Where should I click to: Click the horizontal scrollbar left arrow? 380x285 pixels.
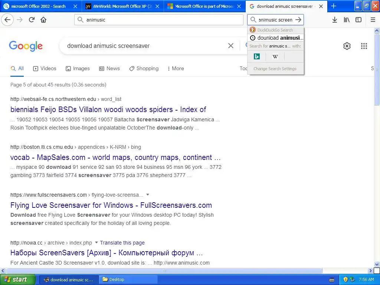click(3, 271)
